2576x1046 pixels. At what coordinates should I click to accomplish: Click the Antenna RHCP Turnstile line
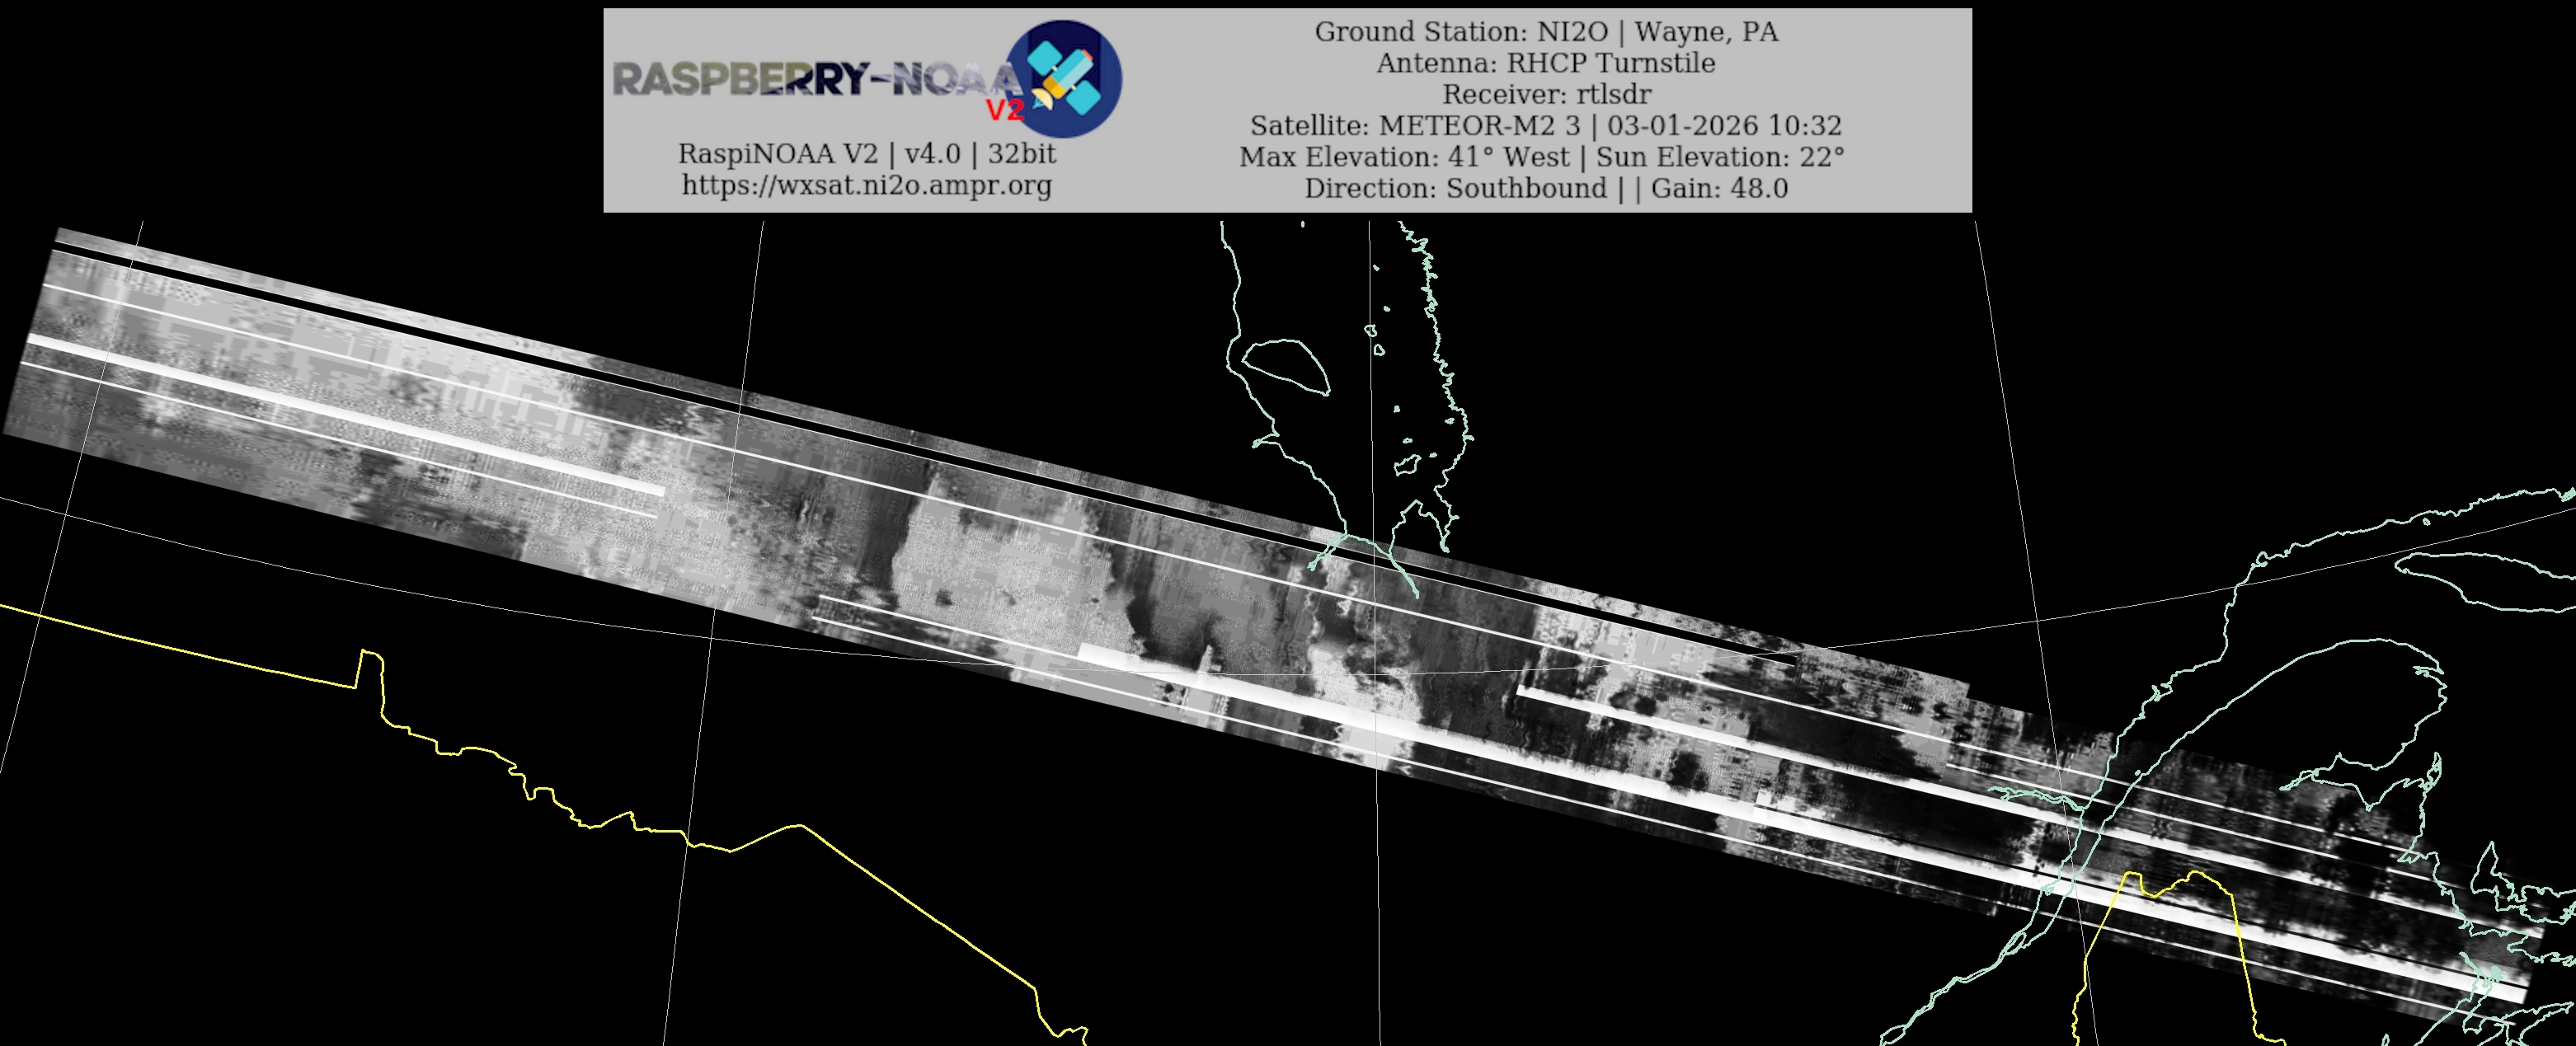(x=1545, y=63)
